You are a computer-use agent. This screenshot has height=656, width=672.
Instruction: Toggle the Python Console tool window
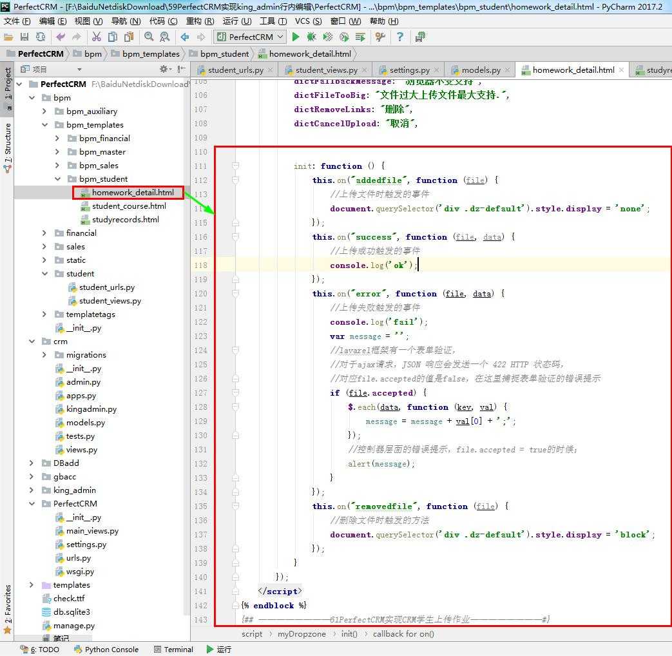(106, 650)
